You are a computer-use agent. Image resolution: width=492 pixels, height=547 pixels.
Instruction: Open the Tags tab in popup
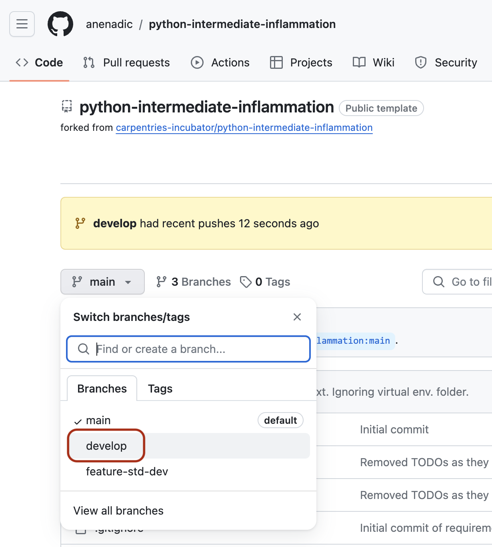(160, 389)
